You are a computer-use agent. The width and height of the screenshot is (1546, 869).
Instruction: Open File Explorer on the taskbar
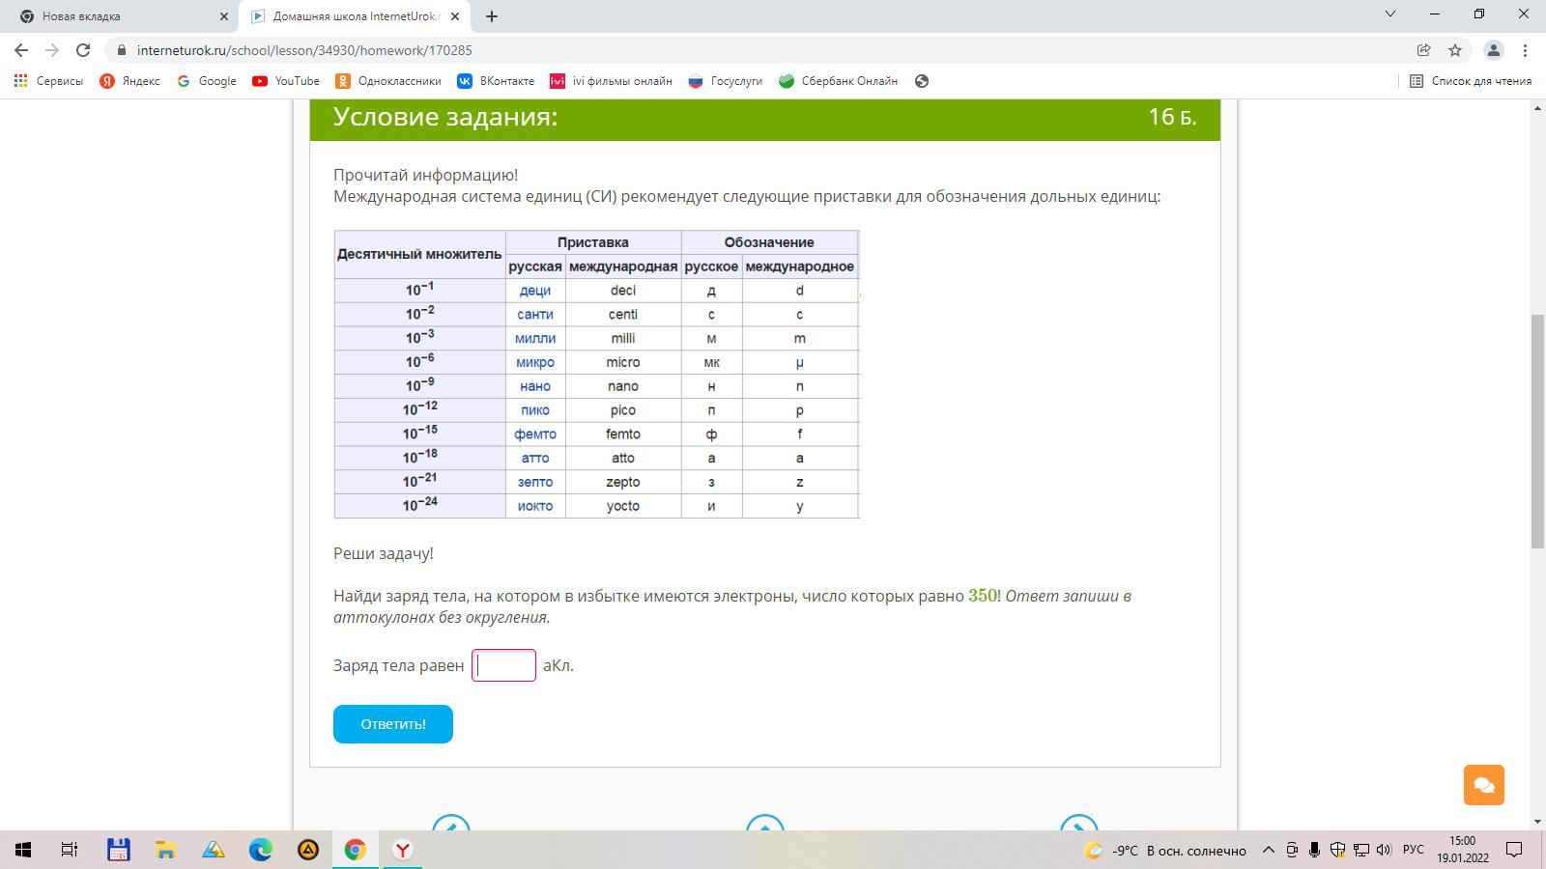pyautogui.click(x=165, y=850)
